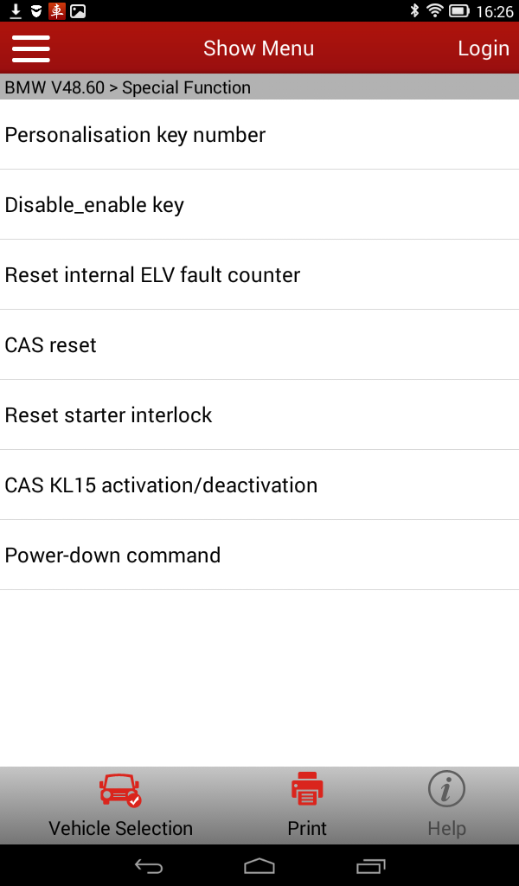
Task: Open Disable_enable key function
Action: pyautogui.click(x=259, y=204)
